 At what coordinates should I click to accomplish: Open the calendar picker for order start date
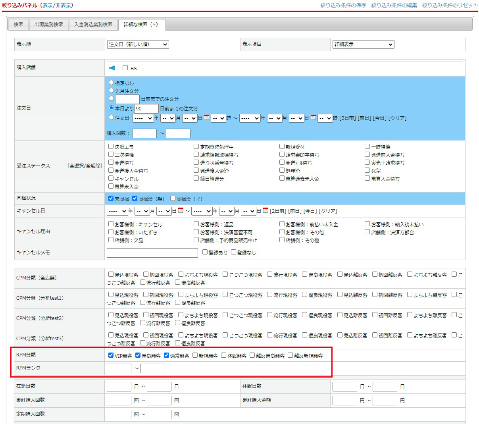[x=206, y=118]
